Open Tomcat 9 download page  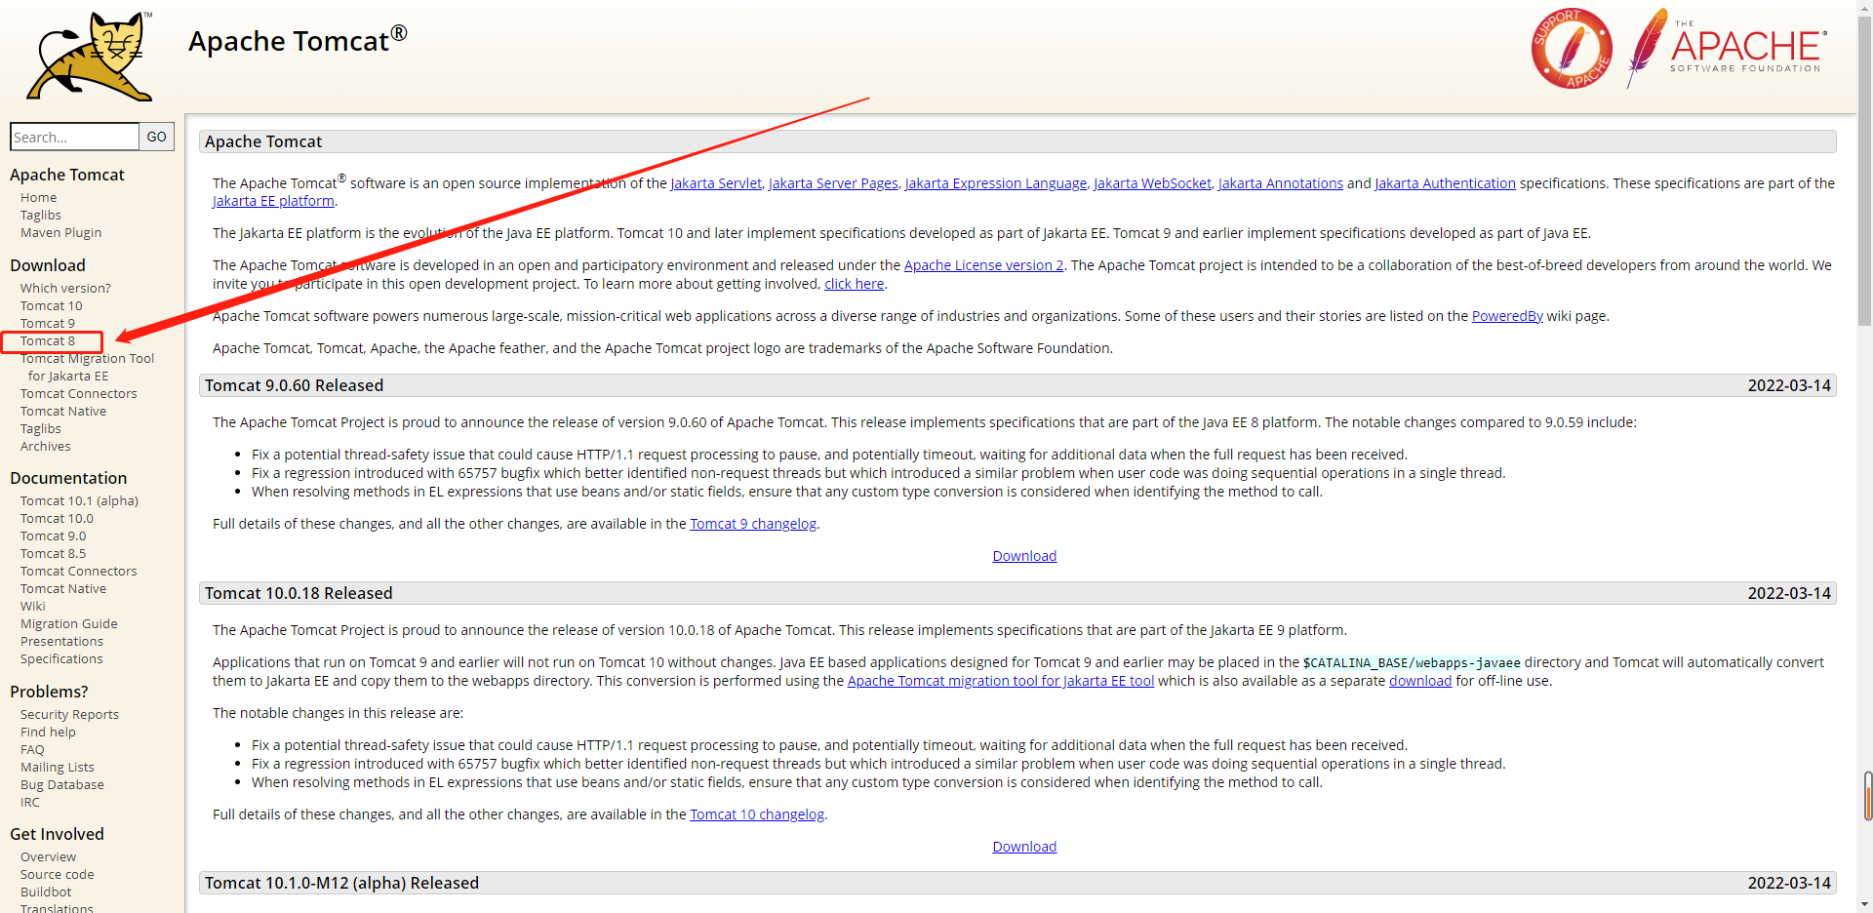coord(48,323)
